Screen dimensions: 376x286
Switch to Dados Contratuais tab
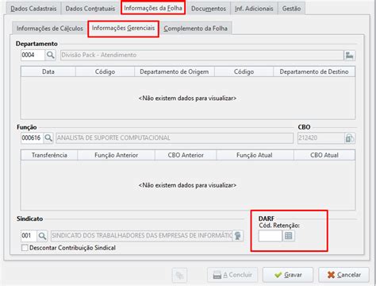point(90,9)
